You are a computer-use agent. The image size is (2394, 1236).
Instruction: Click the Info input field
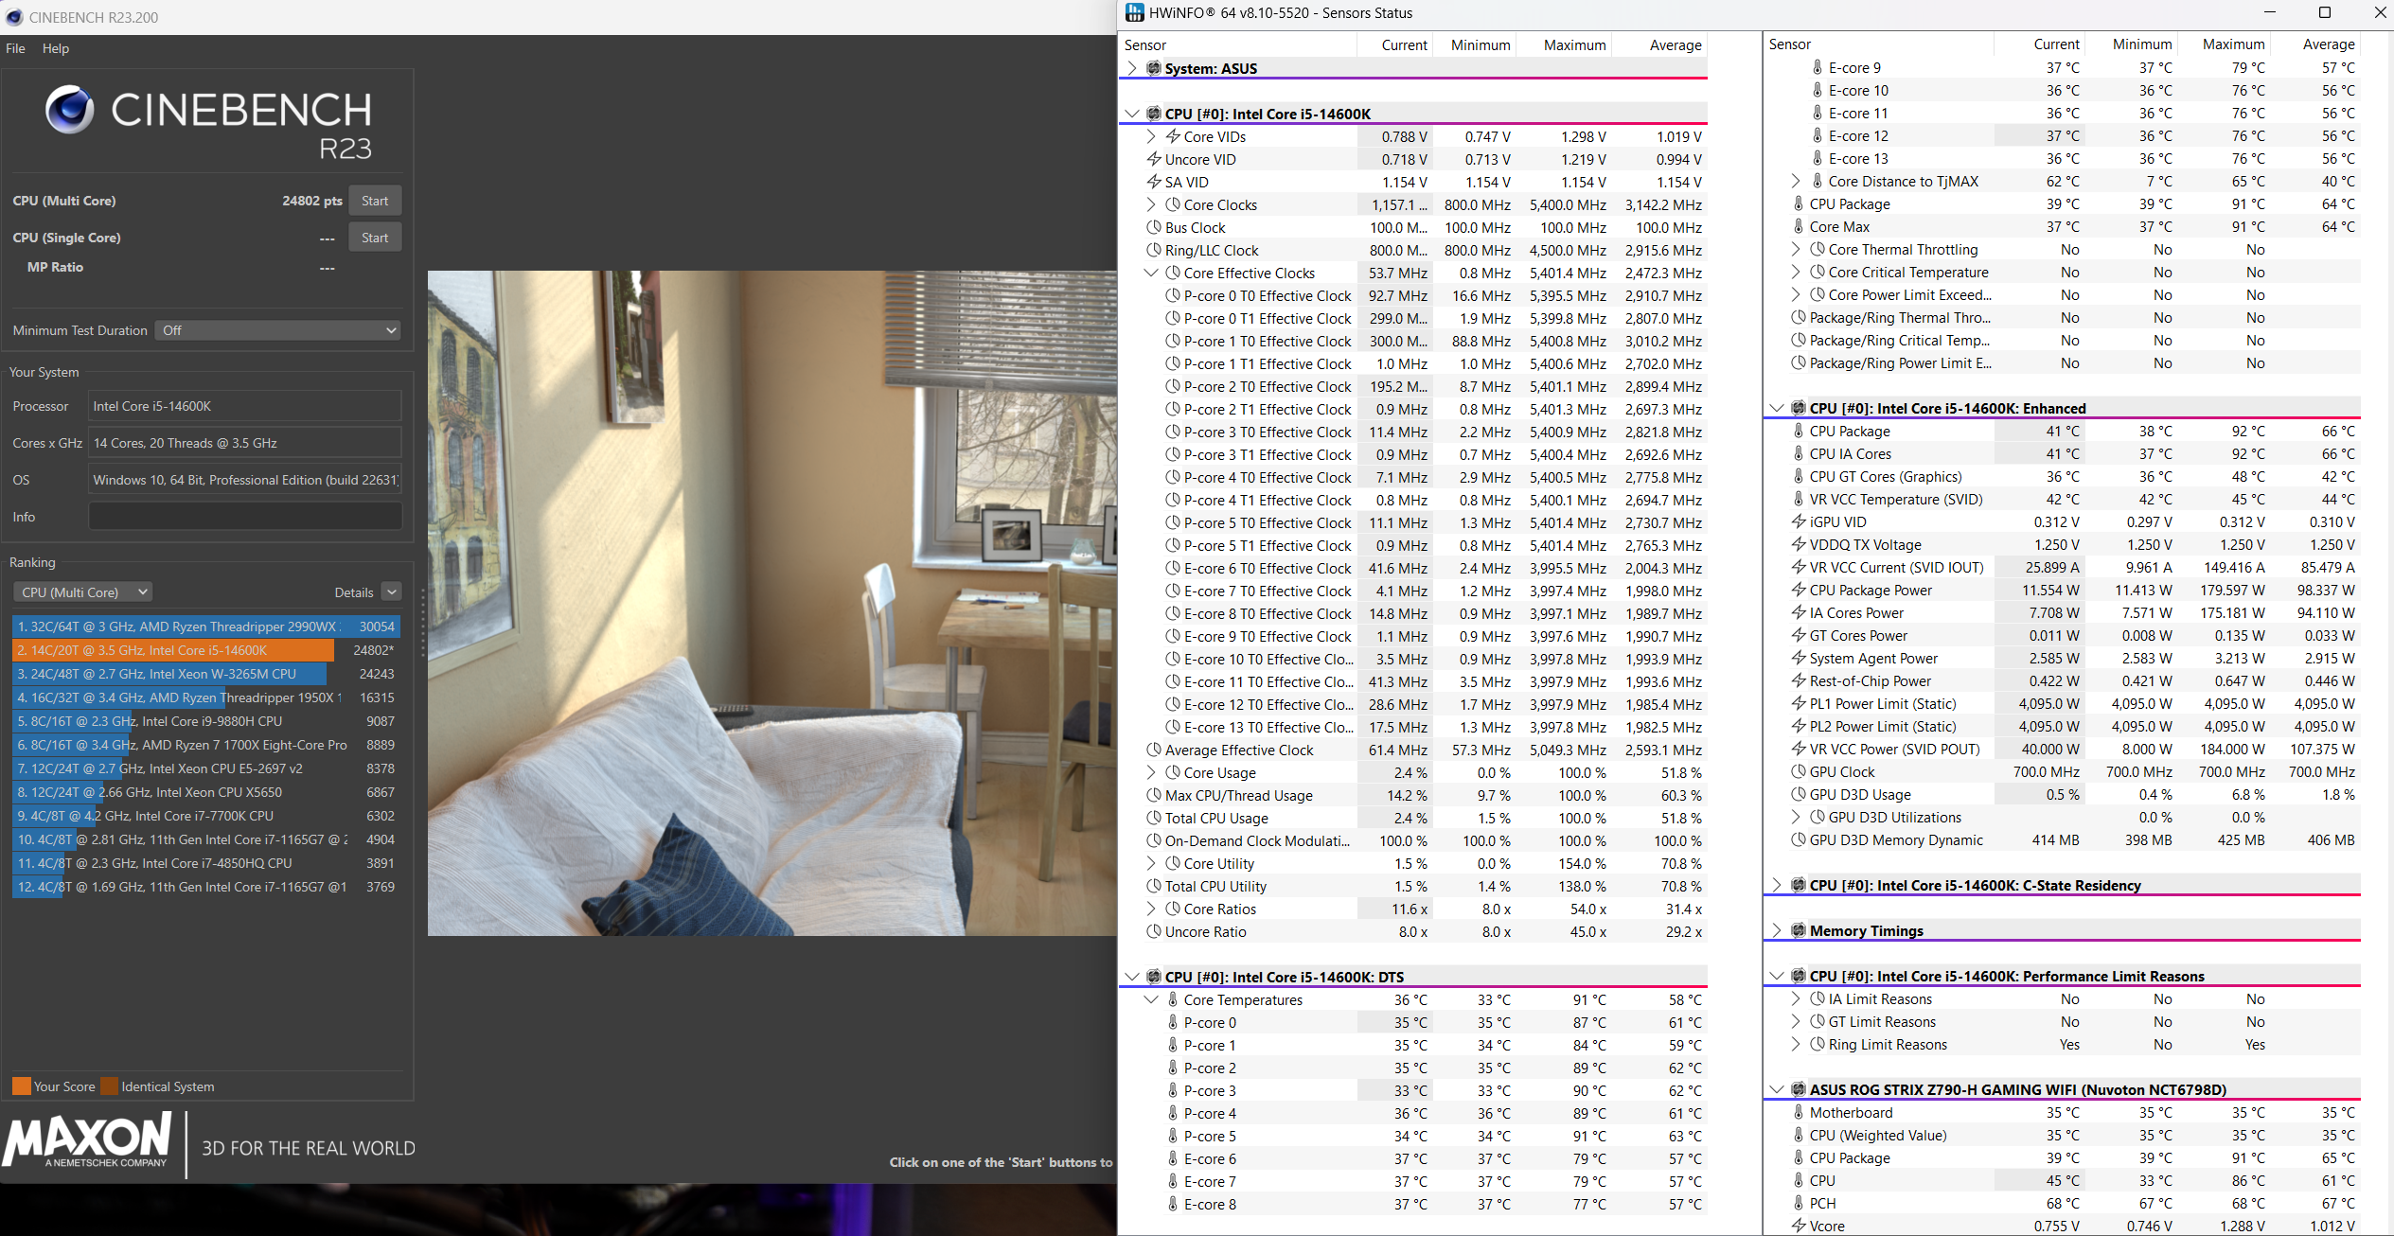(245, 517)
